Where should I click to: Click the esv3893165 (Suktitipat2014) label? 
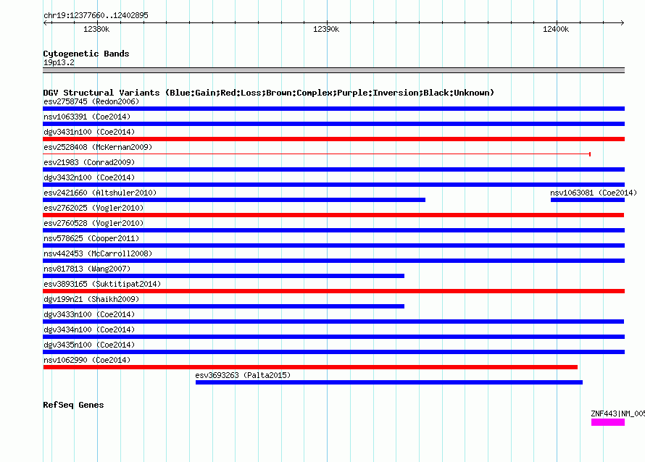tap(102, 284)
